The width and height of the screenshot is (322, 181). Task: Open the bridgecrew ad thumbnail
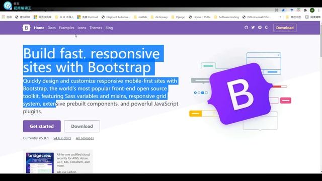pyautogui.click(x=40, y=163)
